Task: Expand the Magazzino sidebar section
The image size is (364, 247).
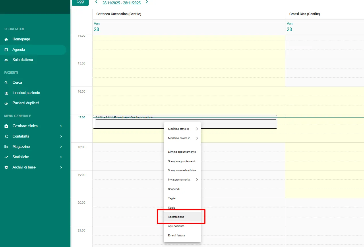Action: coord(61,147)
